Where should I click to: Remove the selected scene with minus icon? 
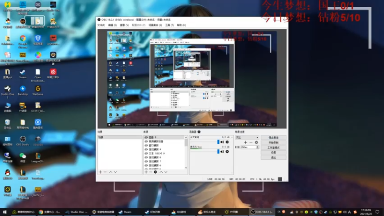click(105, 172)
